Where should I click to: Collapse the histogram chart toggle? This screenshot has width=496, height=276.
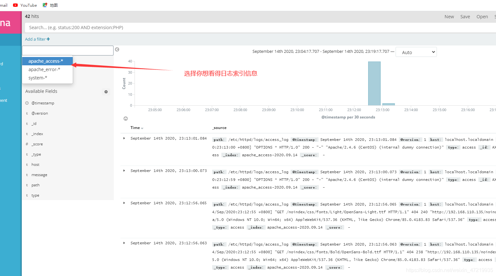click(x=126, y=118)
